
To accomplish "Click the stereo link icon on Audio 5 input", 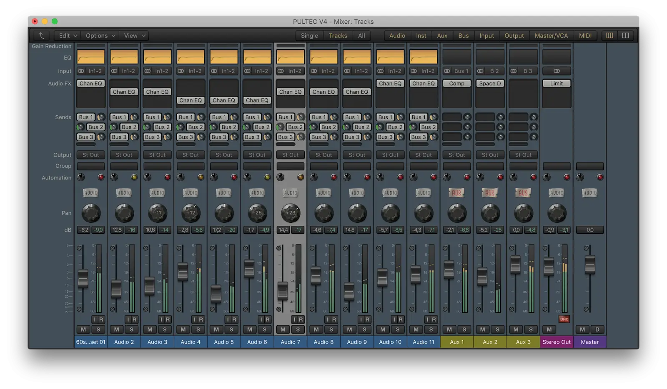I will (214, 71).
